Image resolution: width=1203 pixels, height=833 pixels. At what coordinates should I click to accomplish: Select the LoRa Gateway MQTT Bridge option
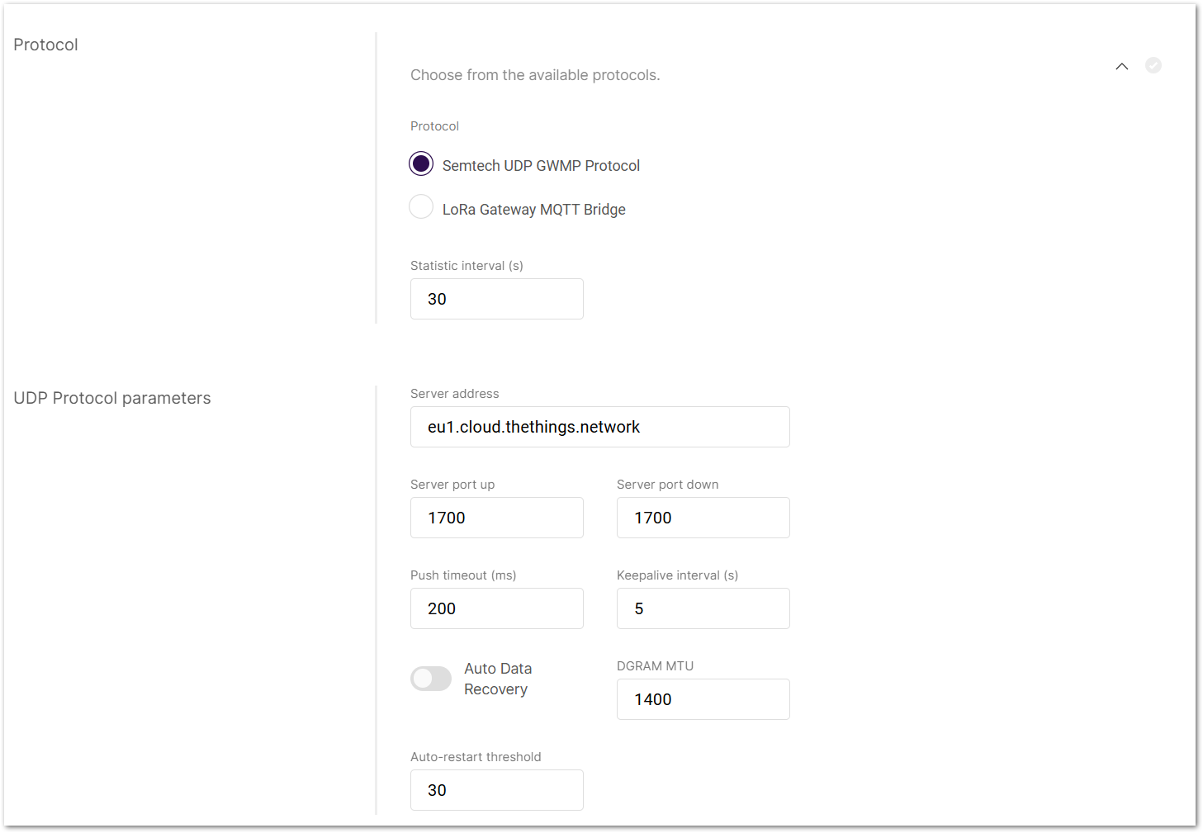pyautogui.click(x=421, y=206)
